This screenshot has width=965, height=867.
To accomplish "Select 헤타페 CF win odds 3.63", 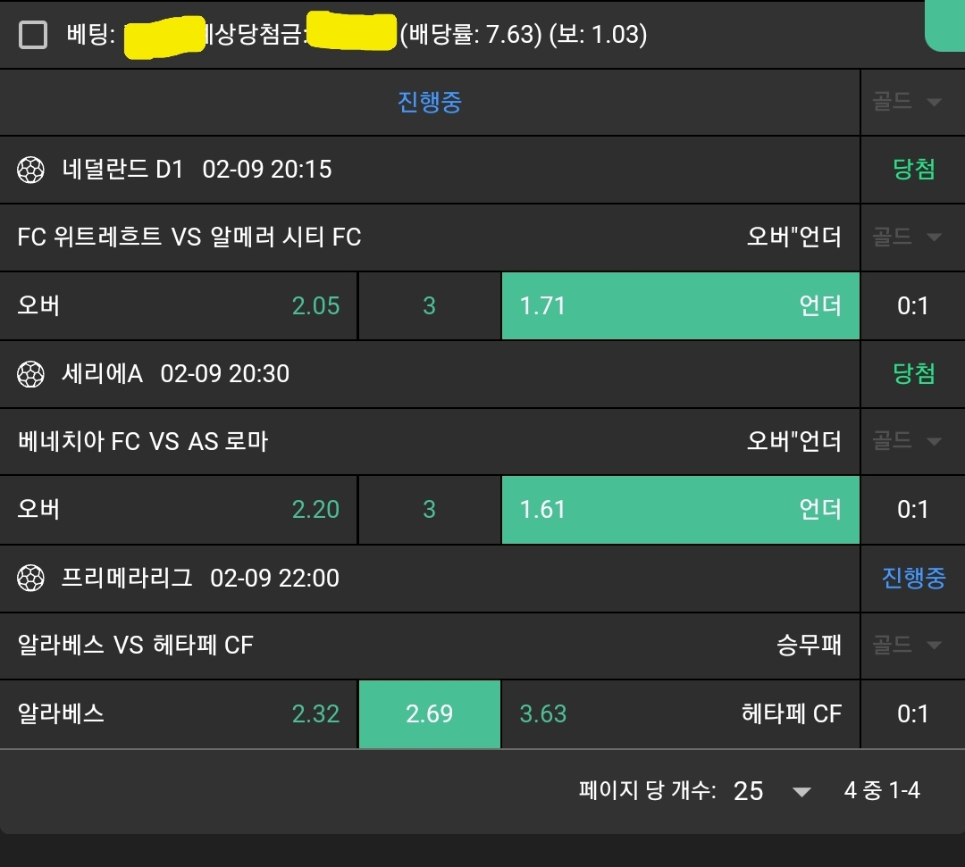I will 680,713.
